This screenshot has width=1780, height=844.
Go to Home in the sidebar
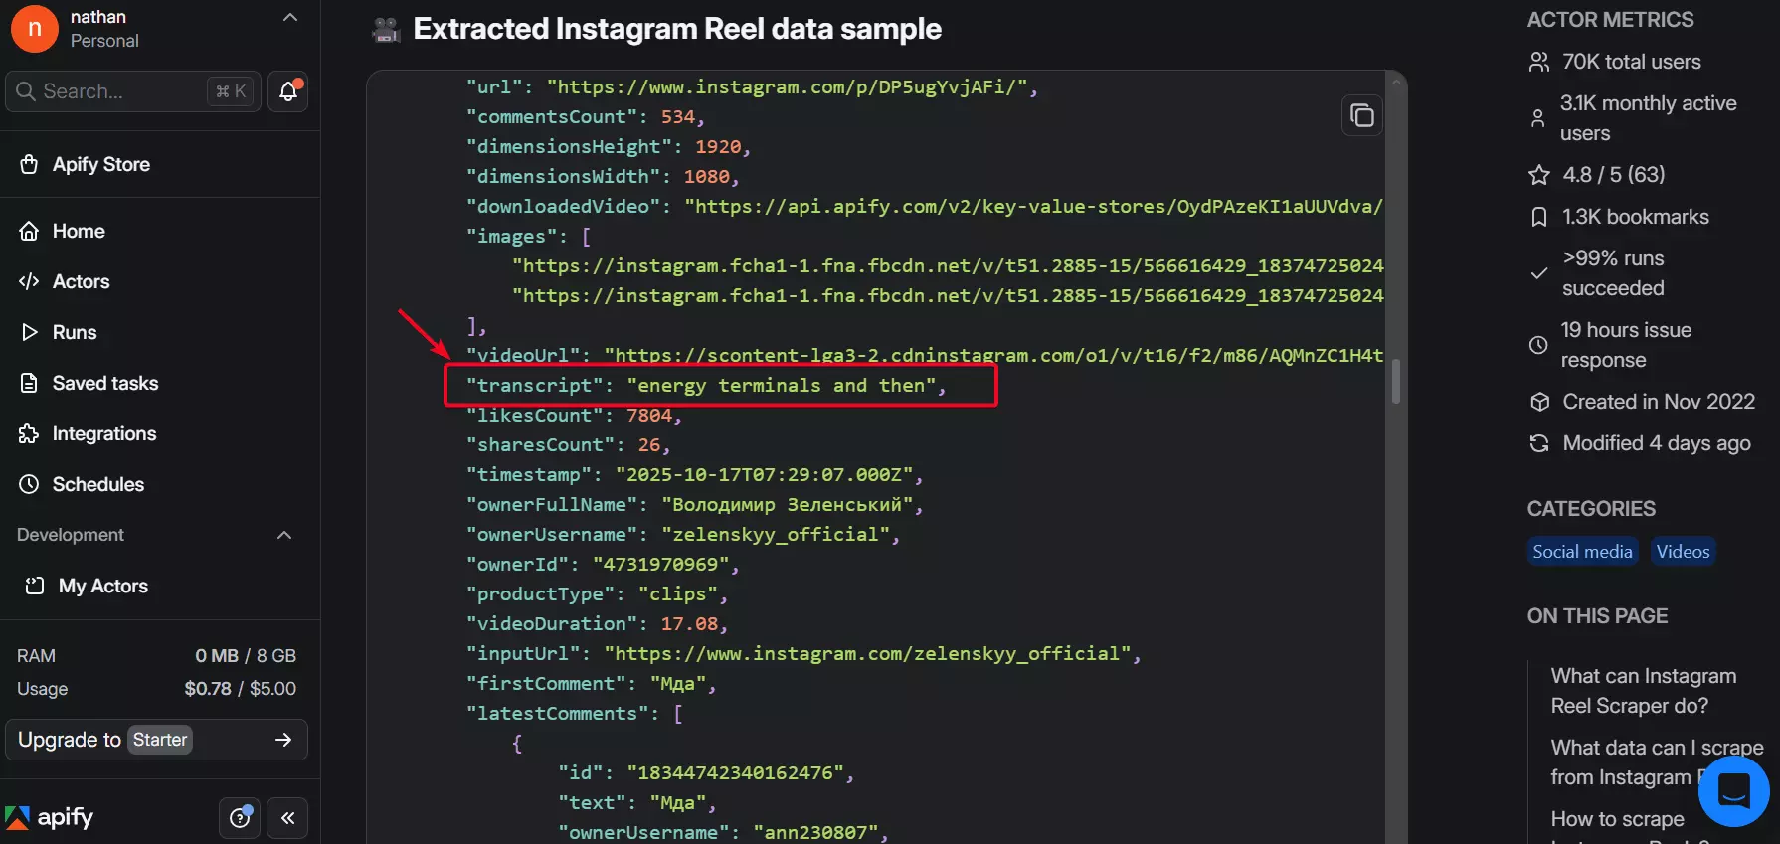(x=78, y=231)
